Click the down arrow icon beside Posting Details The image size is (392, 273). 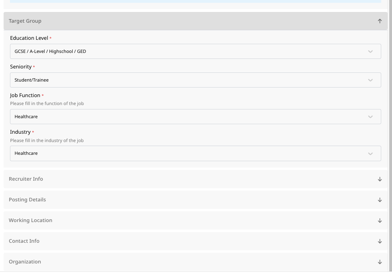(380, 200)
